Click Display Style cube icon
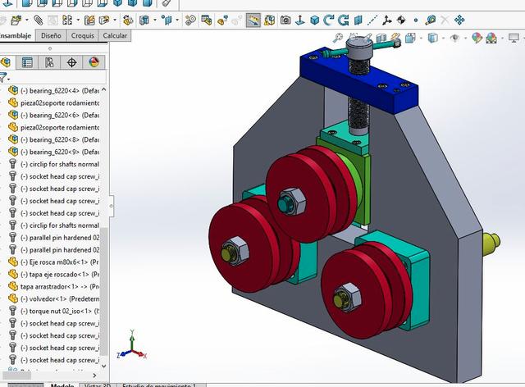The width and height of the screenshot is (525, 387). [x=432, y=38]
